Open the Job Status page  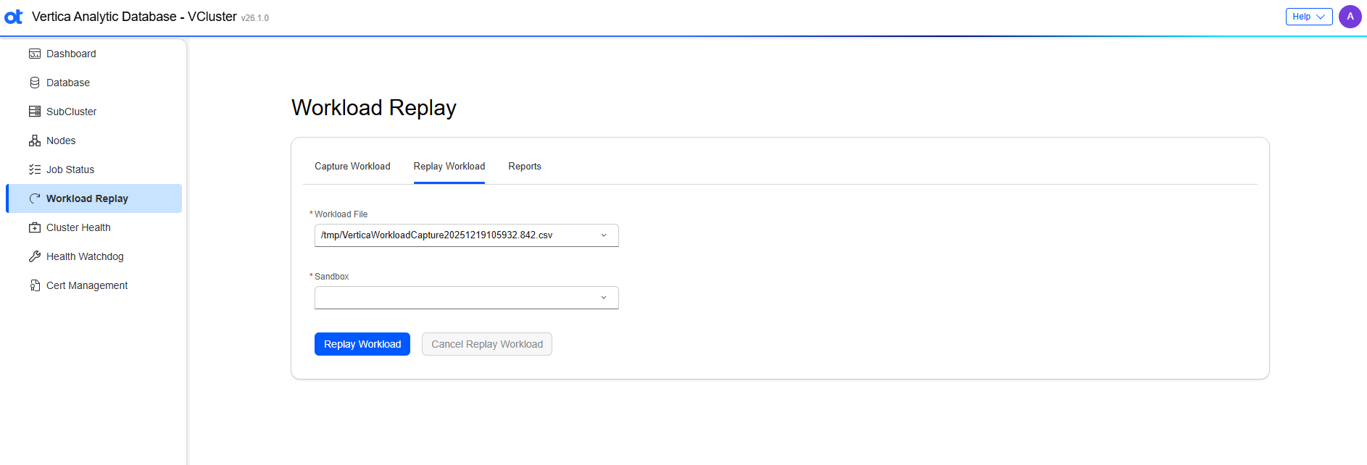click(x=94, y=169)
